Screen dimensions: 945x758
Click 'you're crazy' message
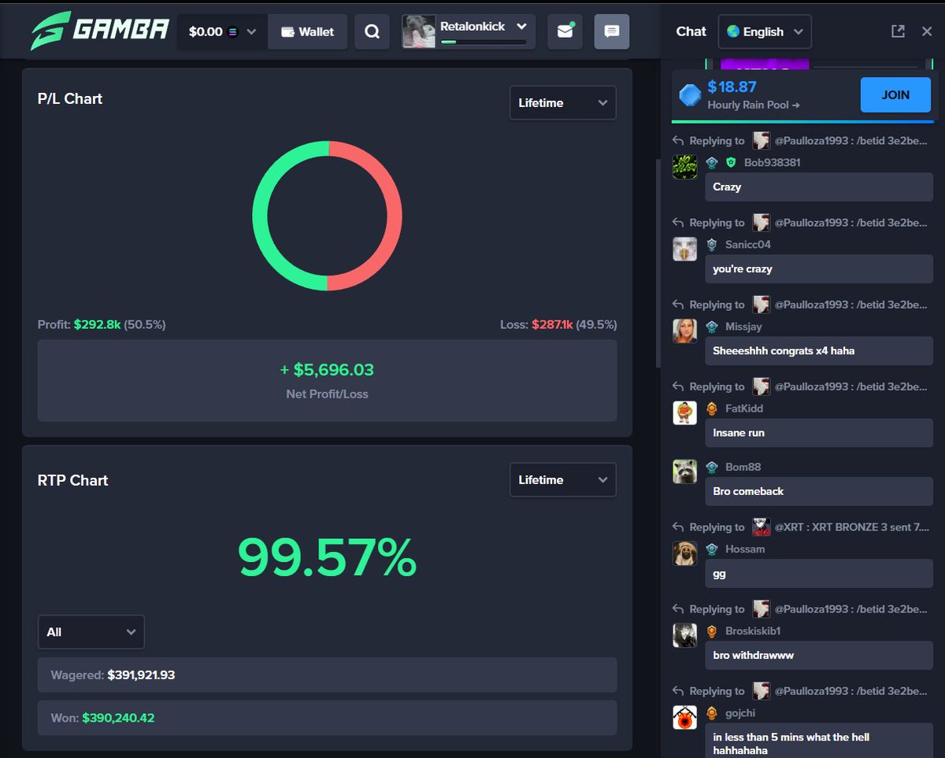819,269
